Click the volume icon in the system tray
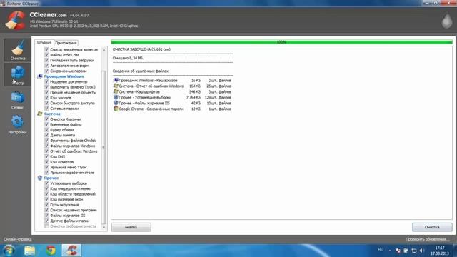The width and height of the screenshot is (457, 257). pos(422,251)
